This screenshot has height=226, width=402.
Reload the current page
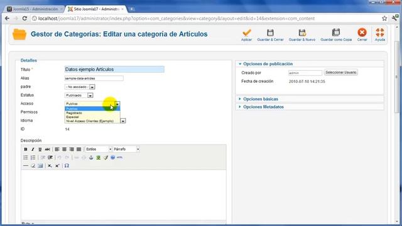24,18
